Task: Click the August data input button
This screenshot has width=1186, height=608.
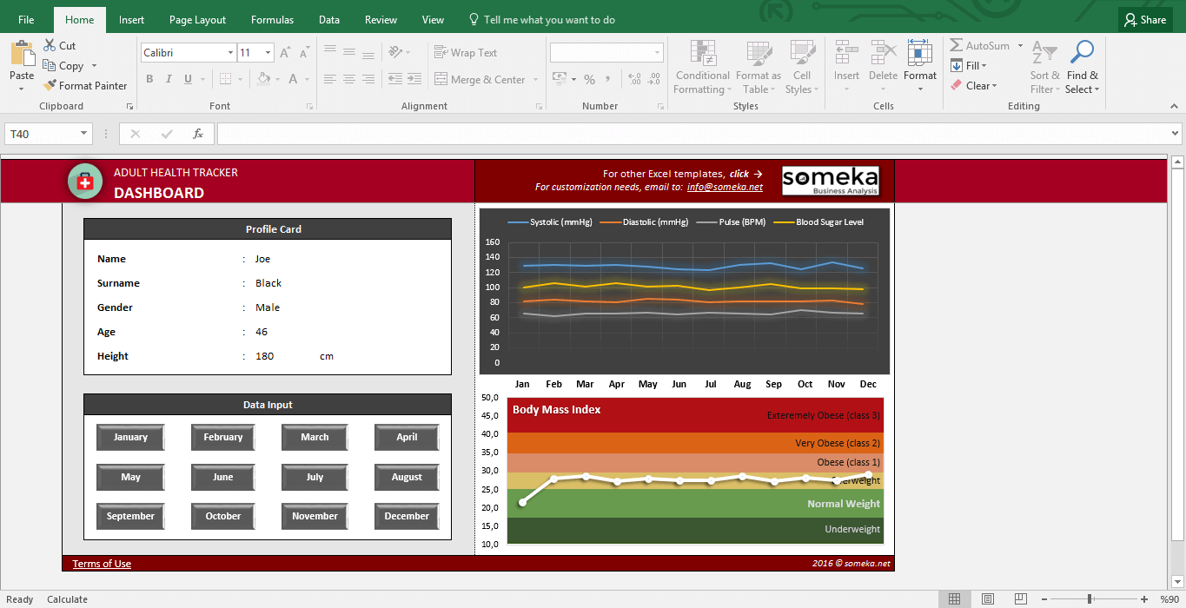Action: point(407,477)
